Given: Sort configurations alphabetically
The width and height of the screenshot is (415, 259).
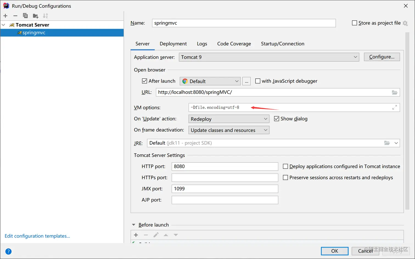Looking at the screenshot, I should point(46,16).
